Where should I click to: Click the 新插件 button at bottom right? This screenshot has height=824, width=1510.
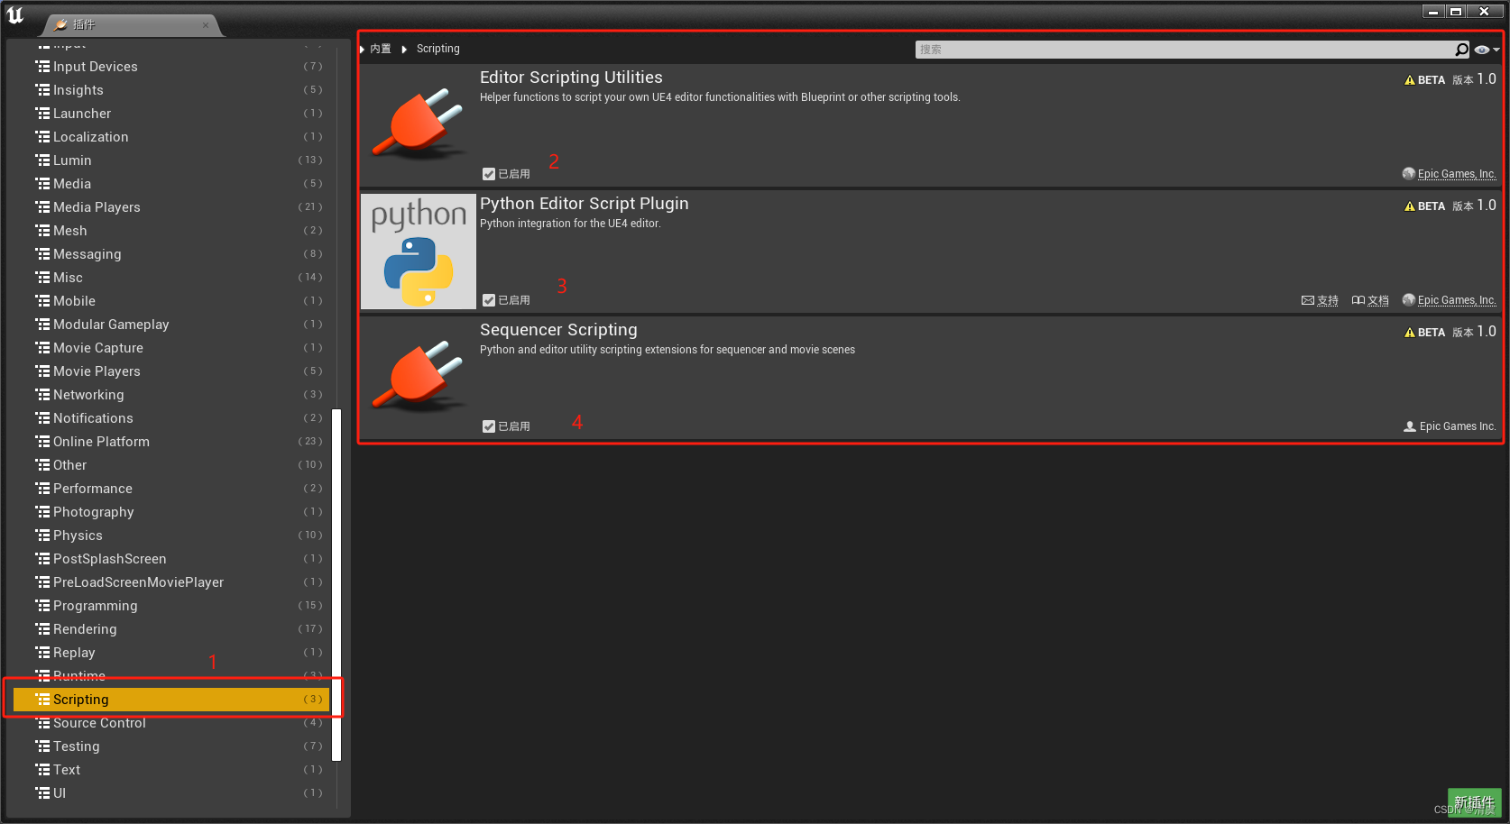point(1475,801)
